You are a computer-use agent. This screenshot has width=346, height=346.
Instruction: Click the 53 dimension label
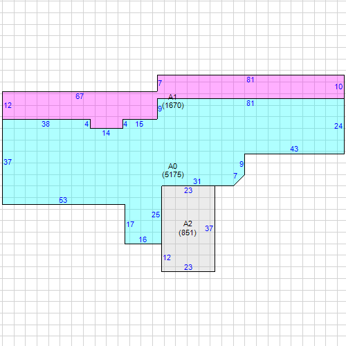click(63, 200)
